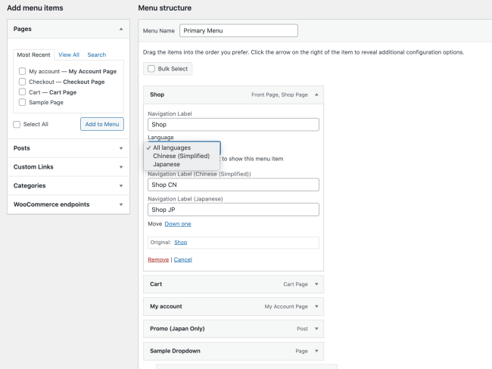Collapse the Pages panel arrow

(x=121, y=29)
